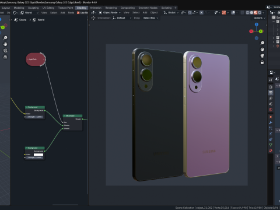Open the Object Mode dropdown
Viewport: 280px width, 210px height.
click(110, 12)
